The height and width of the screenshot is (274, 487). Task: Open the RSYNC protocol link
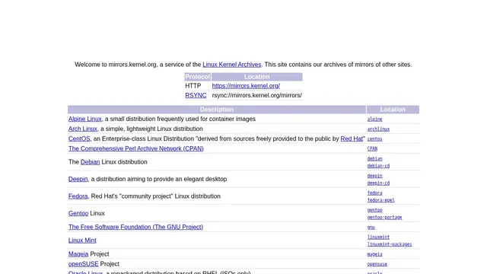[196, 95]
